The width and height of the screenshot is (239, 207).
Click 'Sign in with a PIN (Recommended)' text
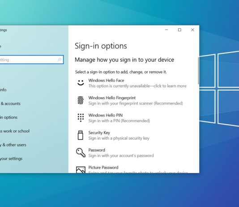119,121
